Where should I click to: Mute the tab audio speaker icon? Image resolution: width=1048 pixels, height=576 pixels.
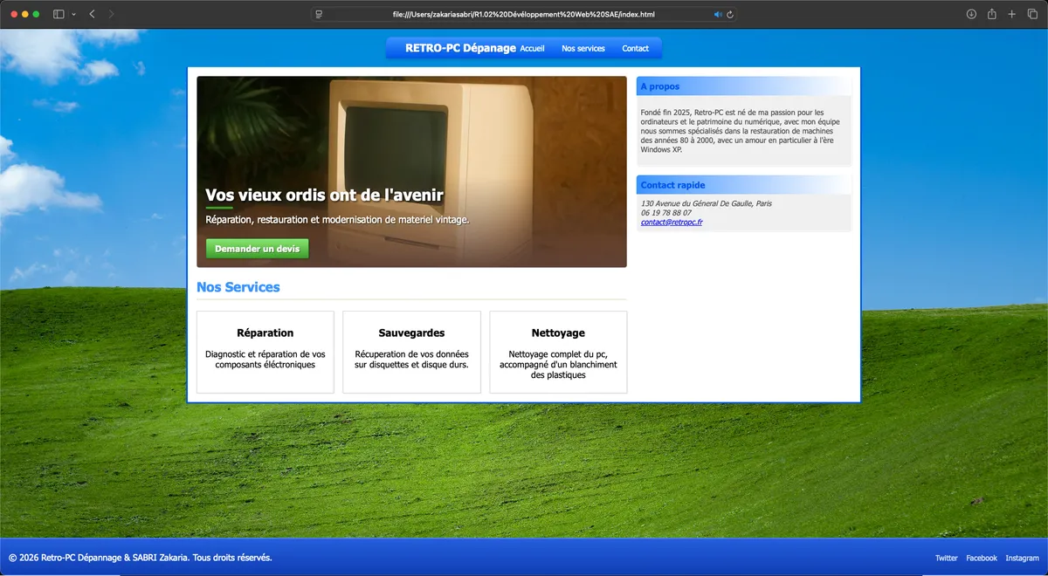click(x=718, y=14)
